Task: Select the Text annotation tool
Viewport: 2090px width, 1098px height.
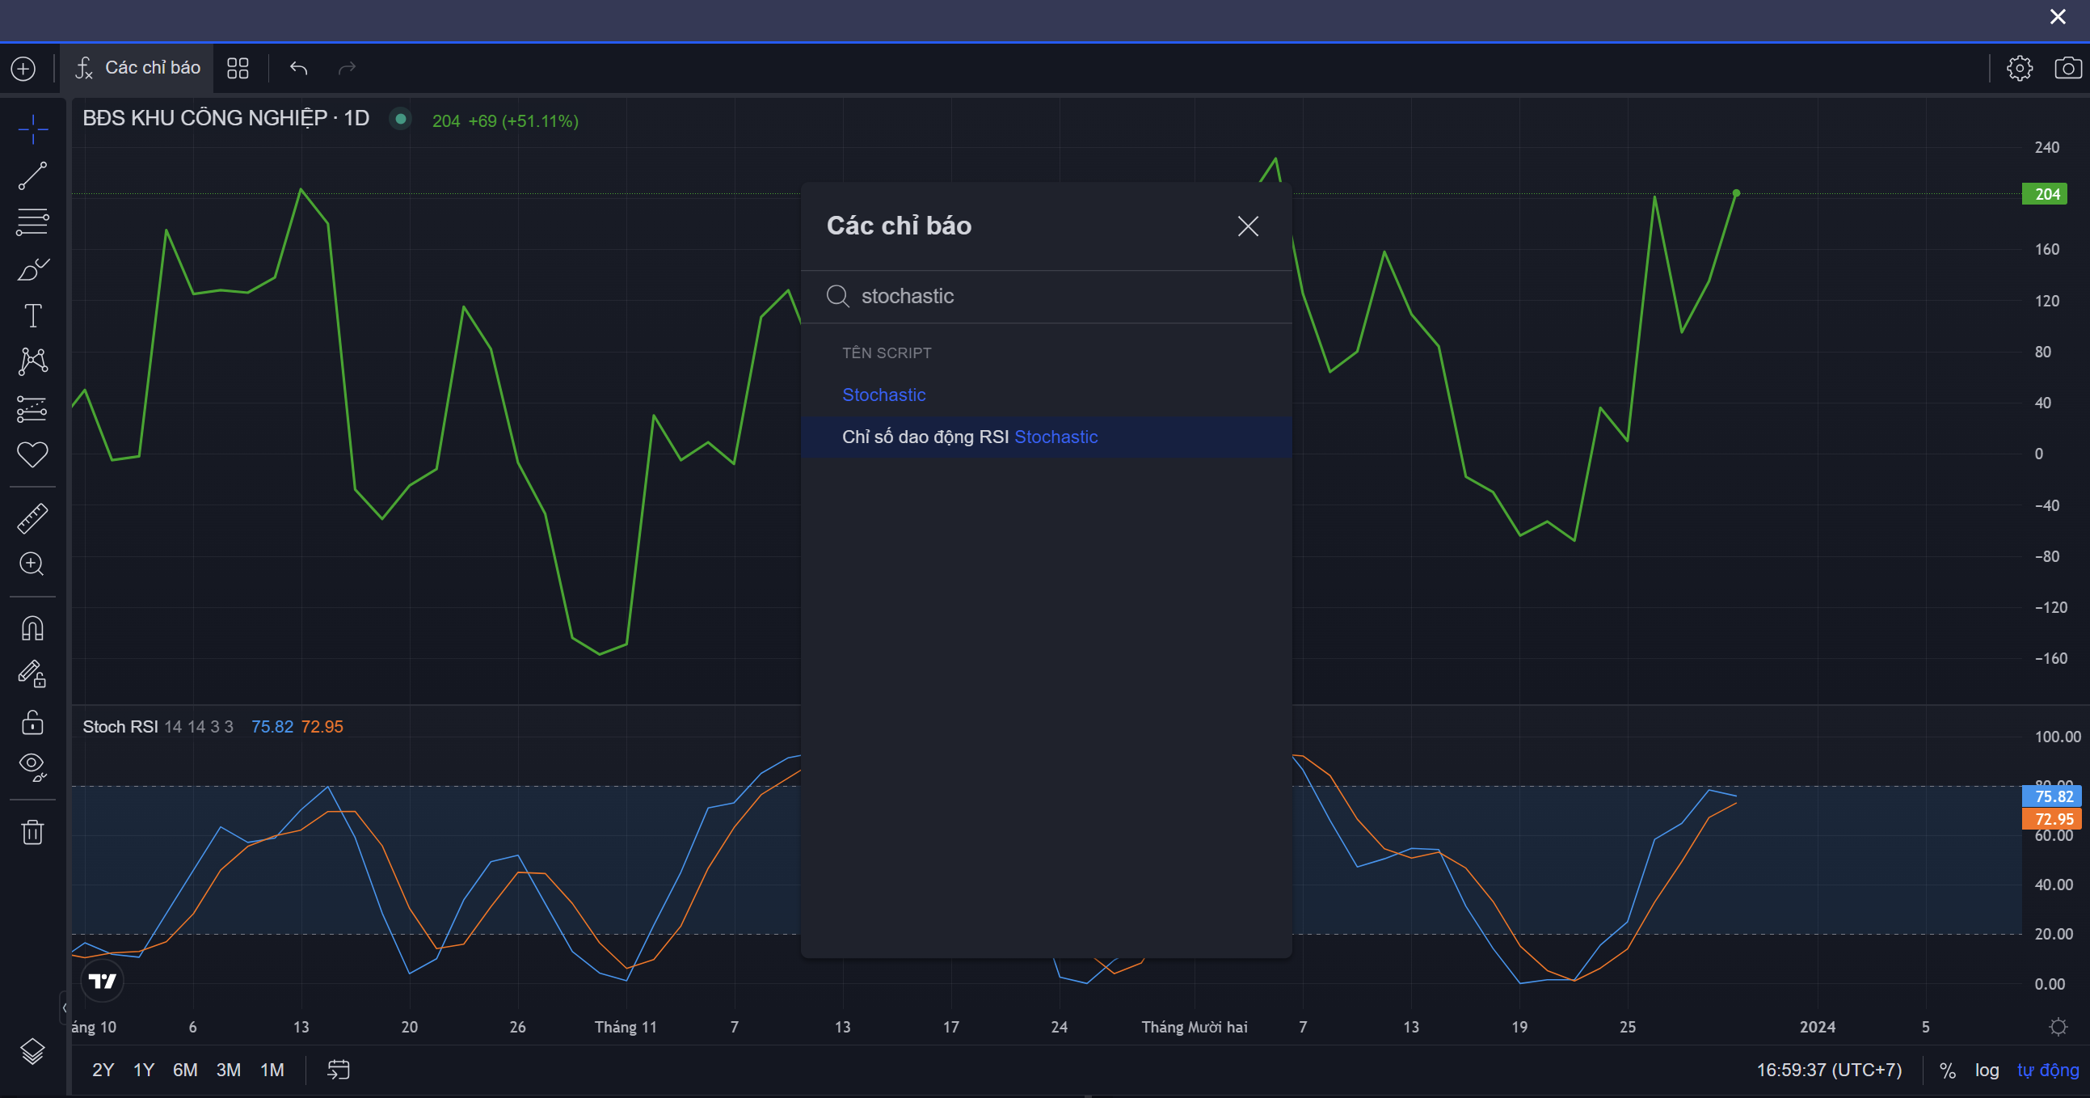Action: click(32, 315)
